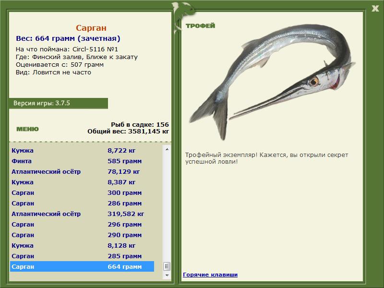
Task: Click the scroll up arrow of the fish list
Action: click(x=167, y=149)
